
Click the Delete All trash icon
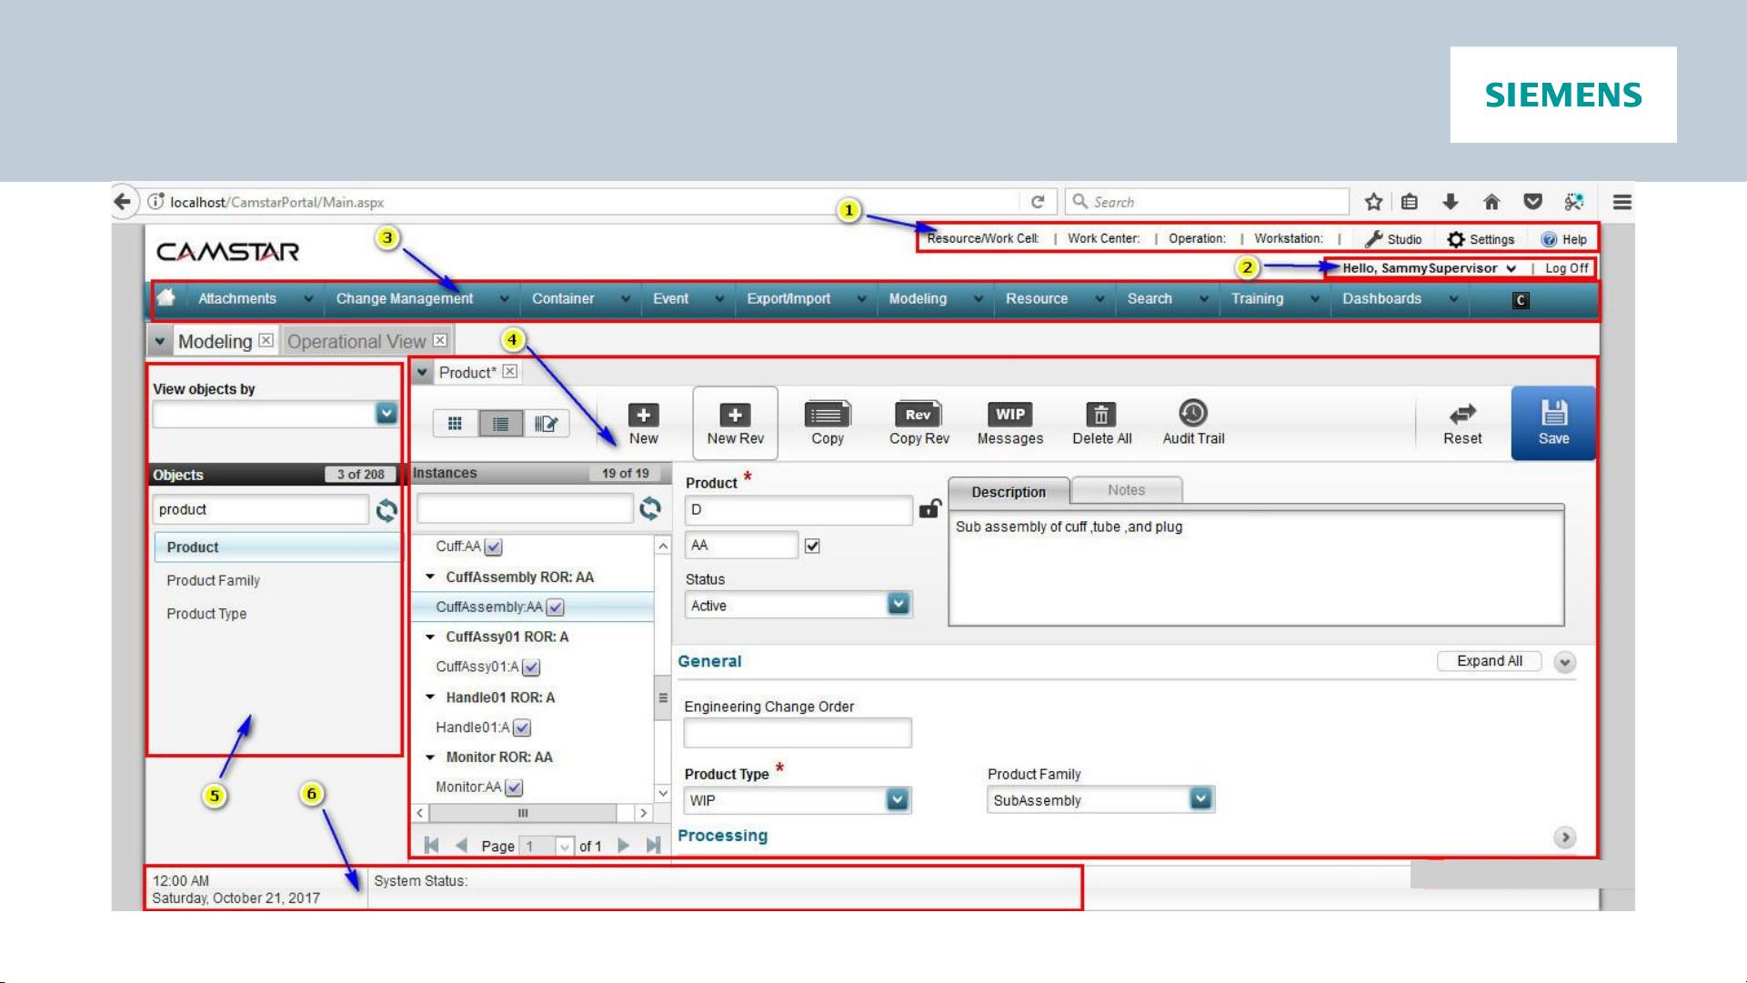[x=1100, y=415]
